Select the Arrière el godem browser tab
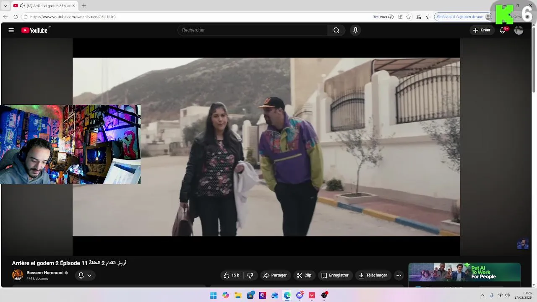 pos(44,6)
